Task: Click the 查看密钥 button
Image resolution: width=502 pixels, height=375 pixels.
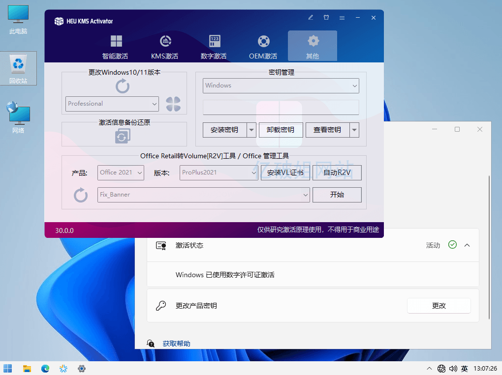Action: pos(327,130)
